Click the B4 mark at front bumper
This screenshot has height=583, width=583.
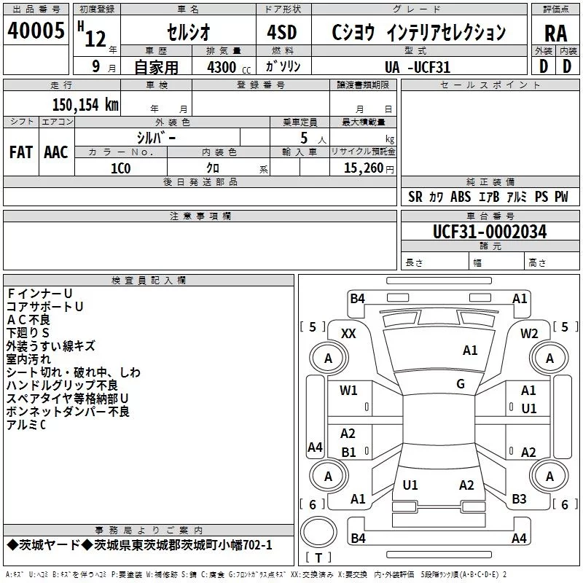(358, 298)
